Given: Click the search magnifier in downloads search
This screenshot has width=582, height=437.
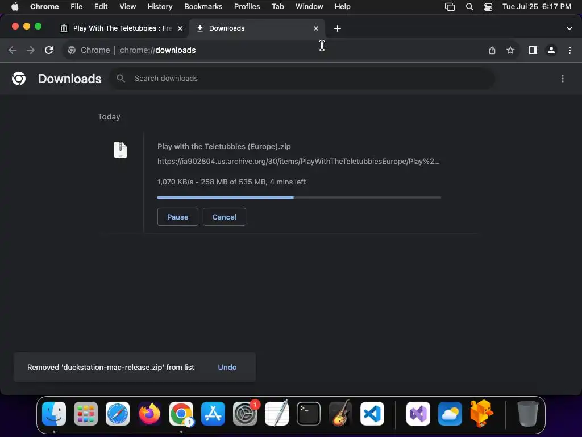Looking at the screenshot, I should (120, 79).
